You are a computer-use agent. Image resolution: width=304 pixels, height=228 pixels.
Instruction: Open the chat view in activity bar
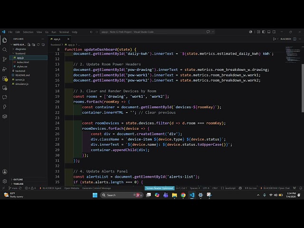pos(5,97)
